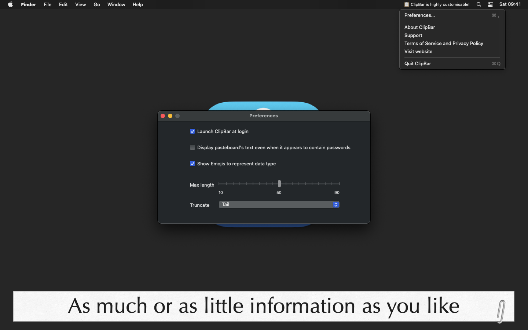
Task: Set Max length slider near 10 mark
Action: pyautogui.click(x=219, y=184)
